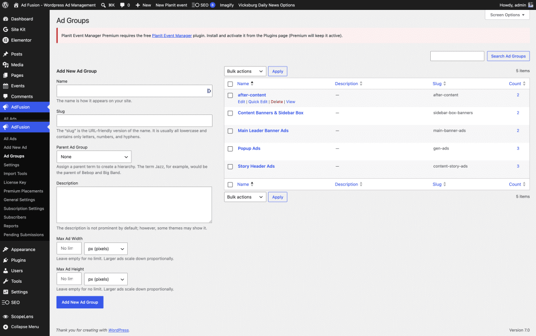
Task: Click the plus New icon
Action: tap(138, 5)
